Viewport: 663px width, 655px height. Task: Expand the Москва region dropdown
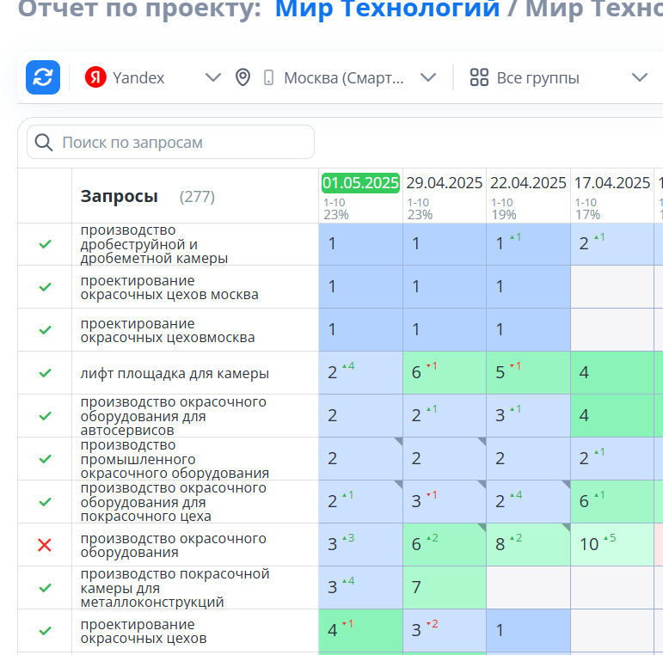point(428,77)
